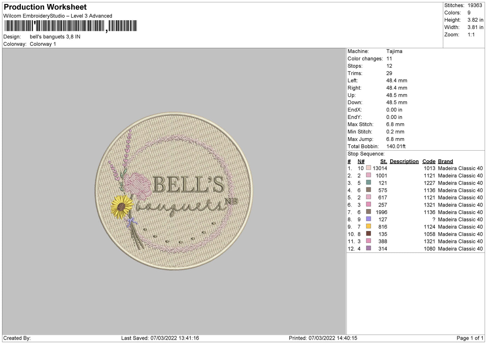Click the 'Brand' column header
The image size is (487, 344).
tap(445, 161)
